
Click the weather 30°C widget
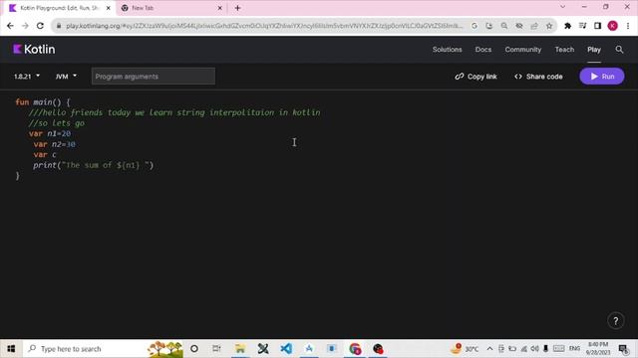pos(464,349)
